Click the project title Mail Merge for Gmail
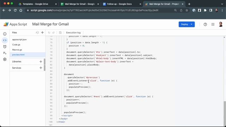 (x=50, y=24)
